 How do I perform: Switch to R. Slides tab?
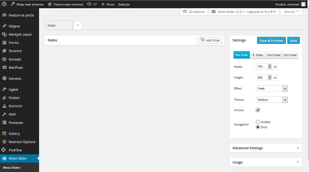tap(258, 55)
